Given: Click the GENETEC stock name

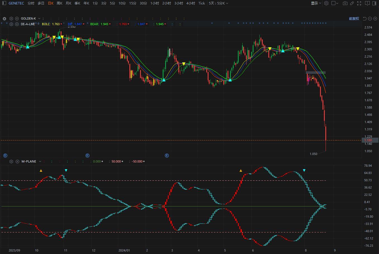Looking at the screenshot, I should pyautogui.click(x=16, y=3).
